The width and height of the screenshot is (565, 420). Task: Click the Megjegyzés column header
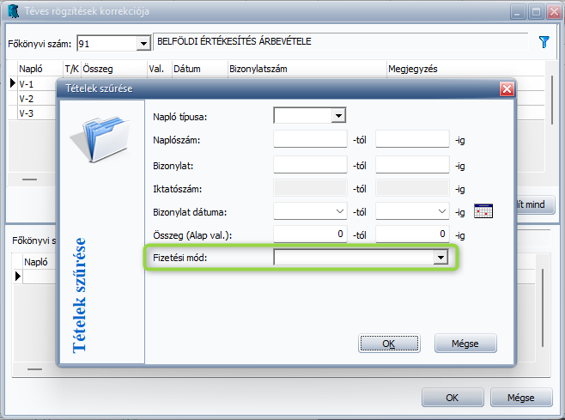(465, 69)
